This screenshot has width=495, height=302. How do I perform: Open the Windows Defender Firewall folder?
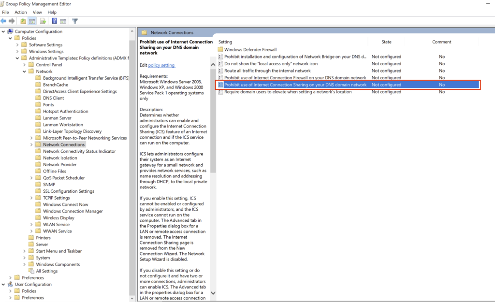click(250, 49)
